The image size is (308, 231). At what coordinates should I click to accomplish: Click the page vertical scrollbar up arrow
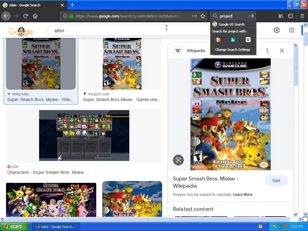click(x=306, y=25)
